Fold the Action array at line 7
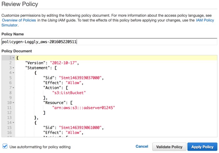219x153 pixels. point(13,87)
